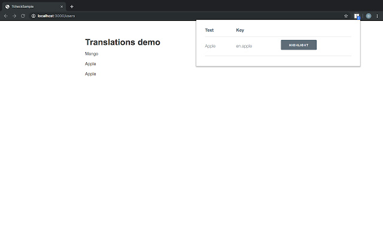Open the Chrome three-dot menu
Screen dimensions: 383x239
[x=377, y=16]
